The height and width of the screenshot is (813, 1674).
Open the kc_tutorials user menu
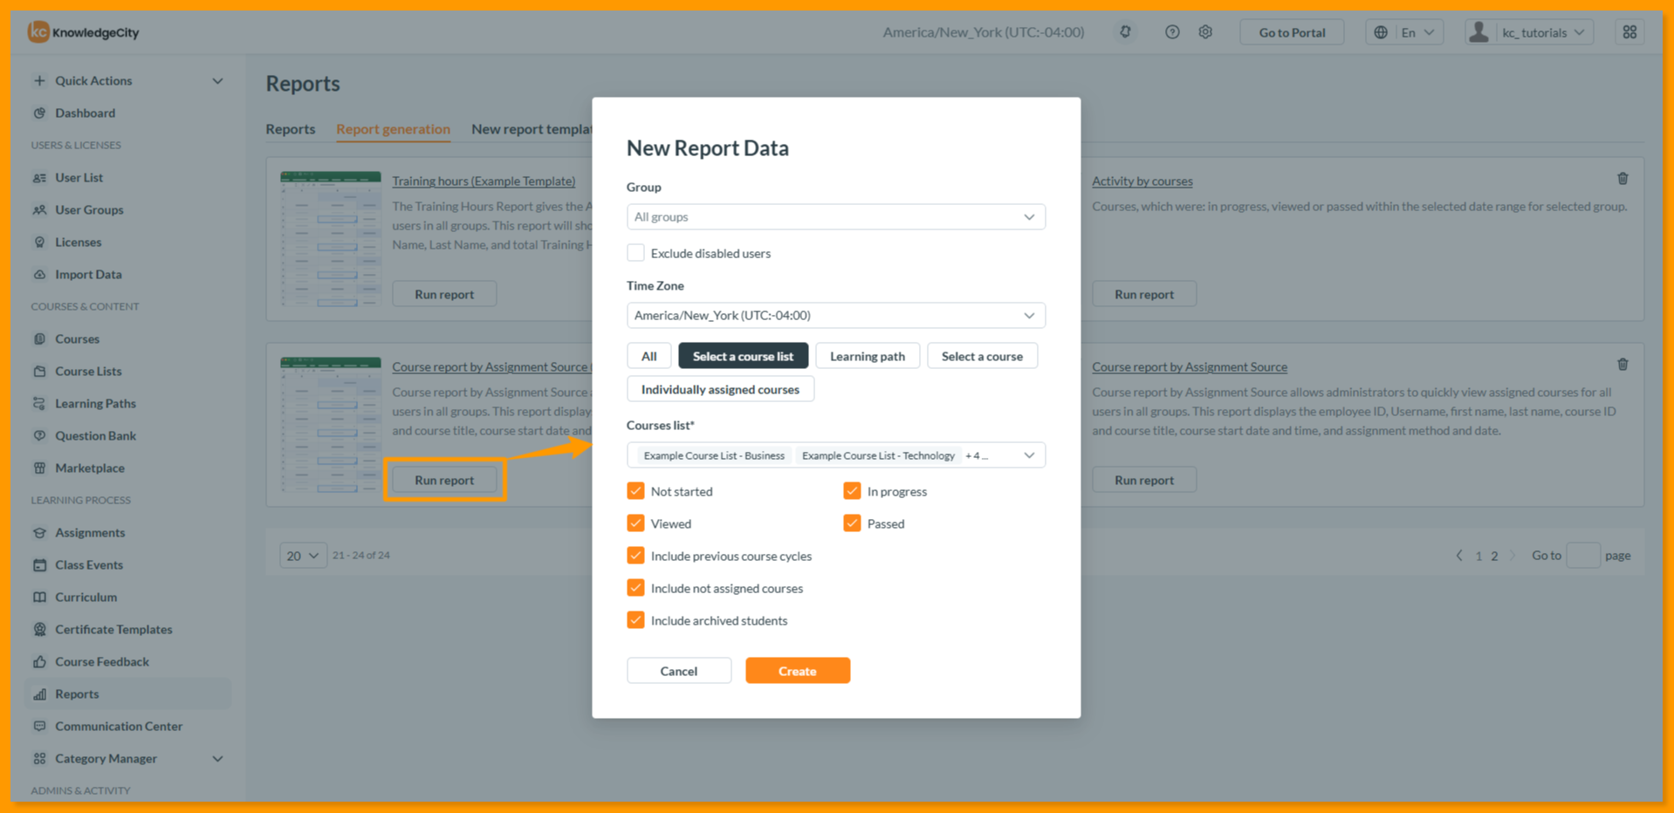click(x=1529, y=32)
